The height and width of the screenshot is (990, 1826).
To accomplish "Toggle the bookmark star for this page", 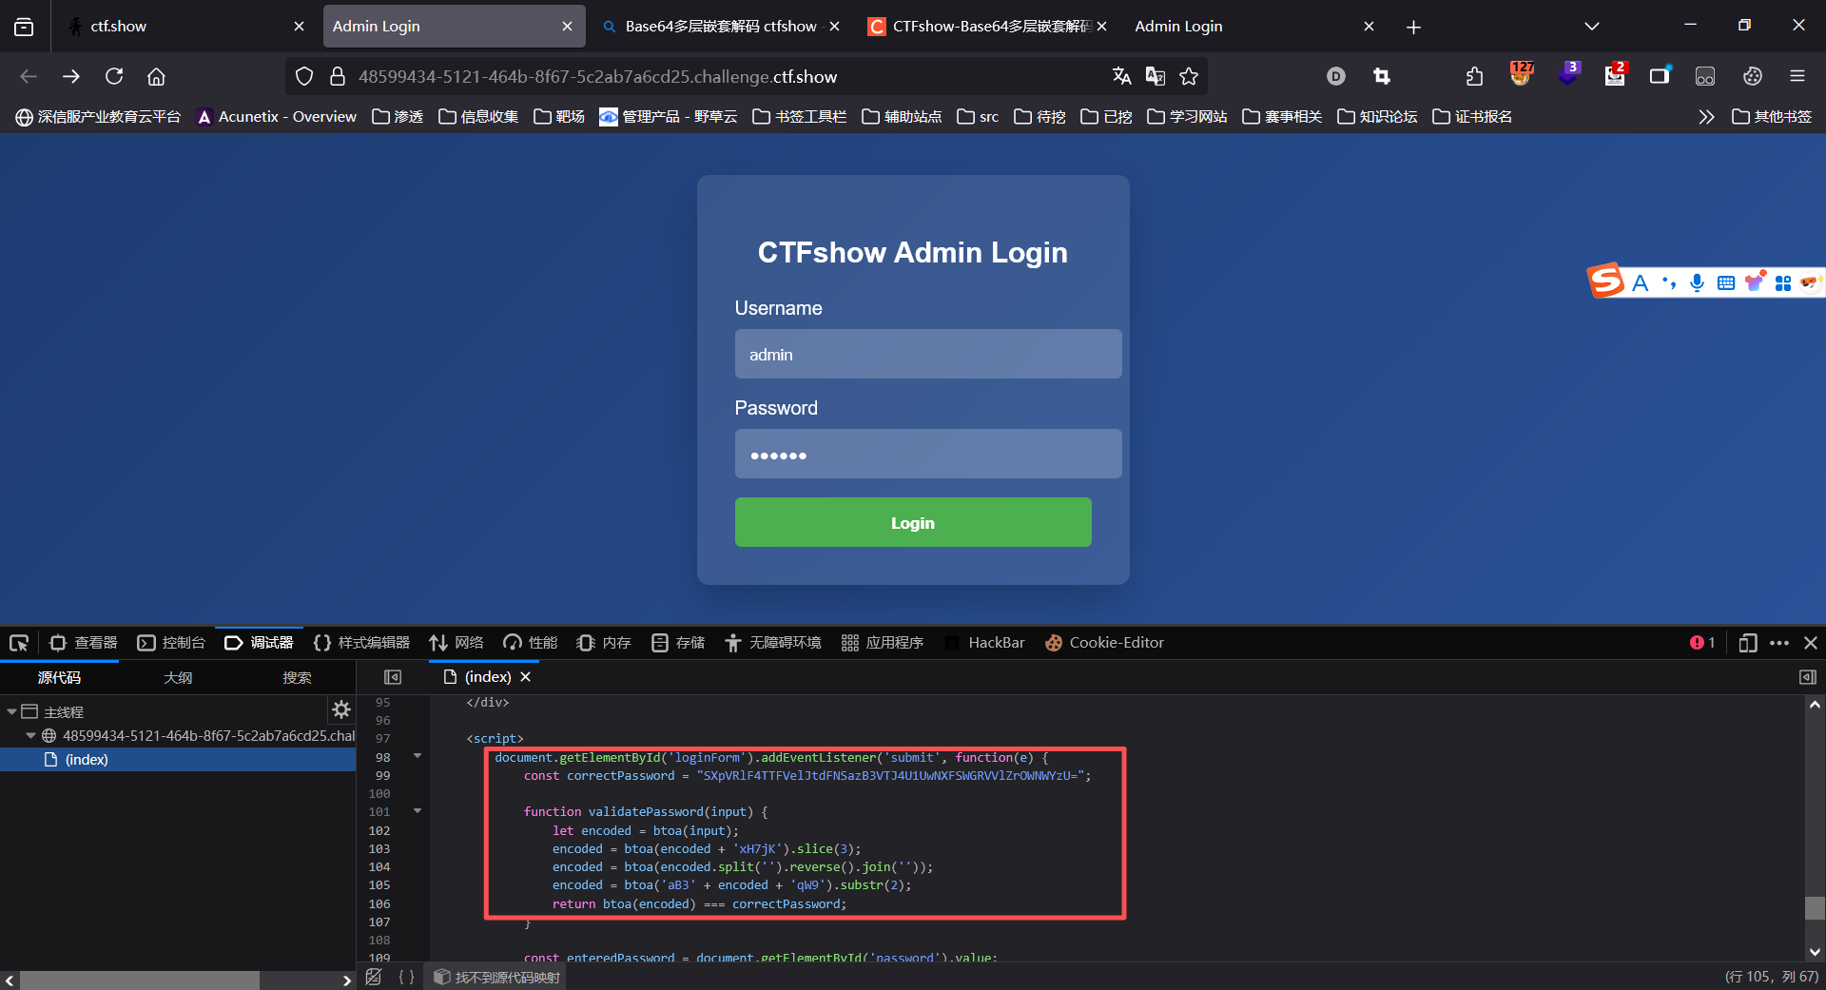I will [1189, 76].
